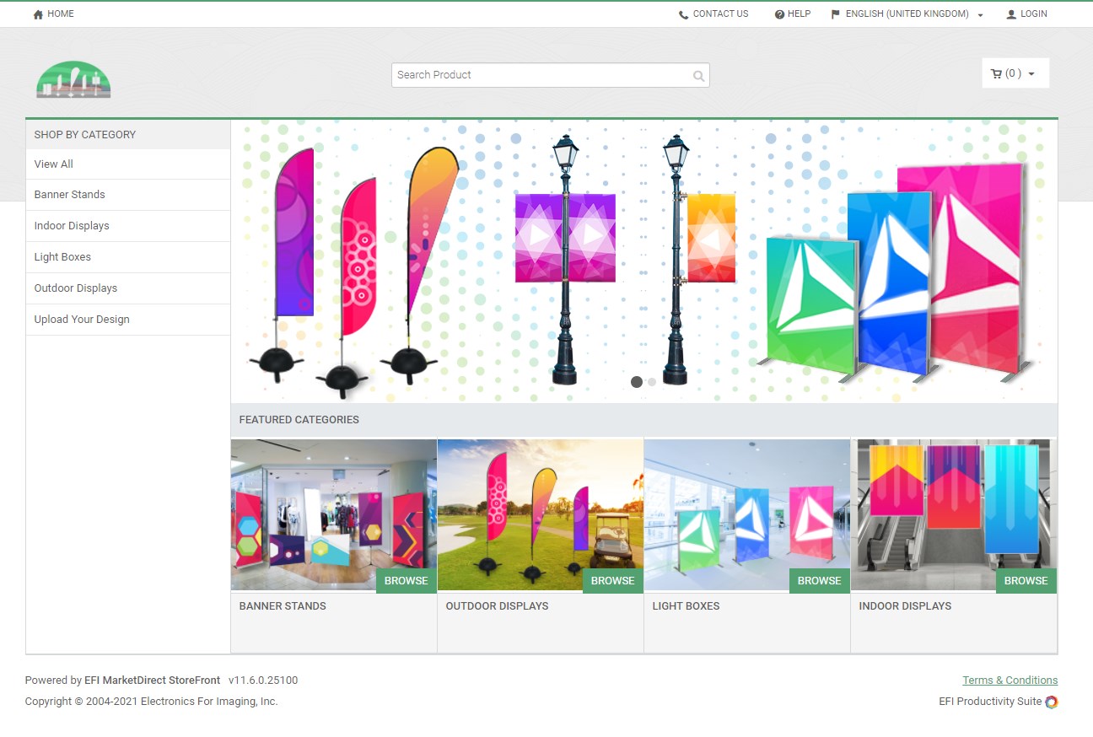Click the shopping cart icon

point(996,73)
